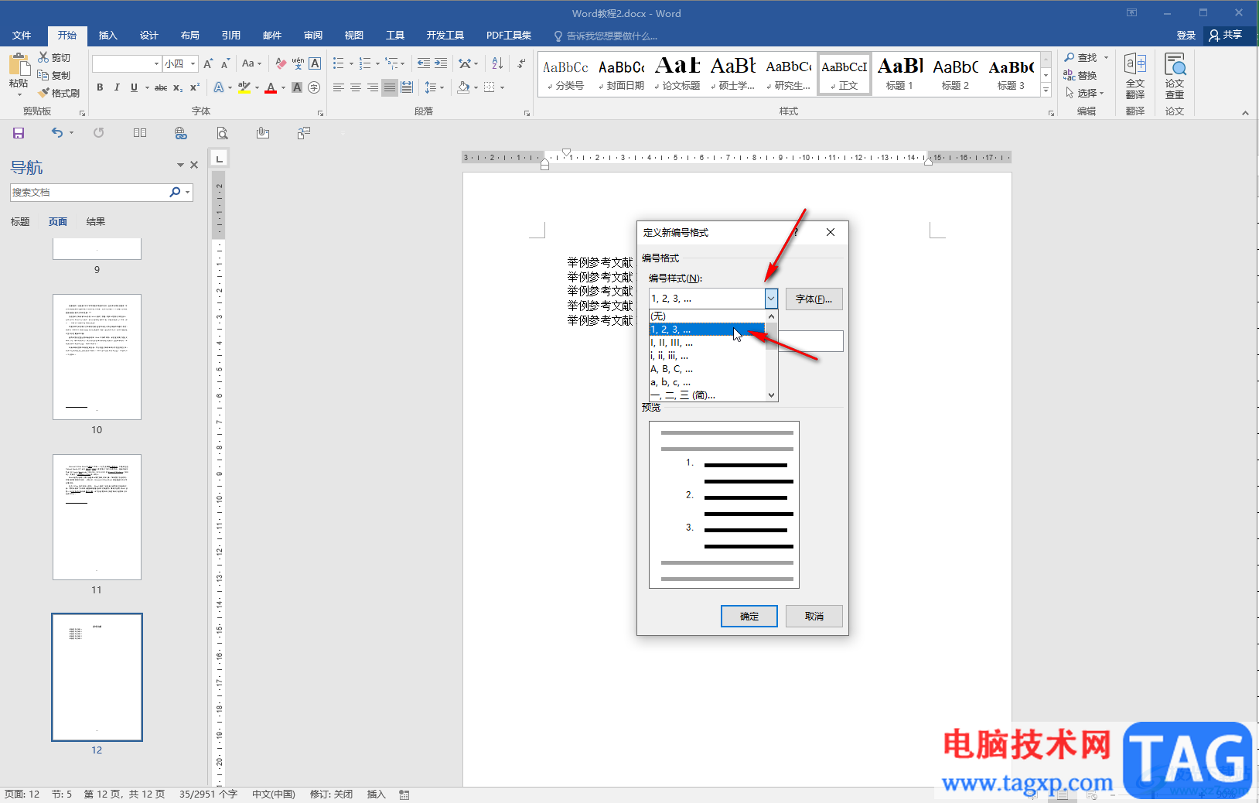Viewport: 1259px width, 803px height.
Task: Click the Multilevel List icon
Action: (x=392, y=63)
